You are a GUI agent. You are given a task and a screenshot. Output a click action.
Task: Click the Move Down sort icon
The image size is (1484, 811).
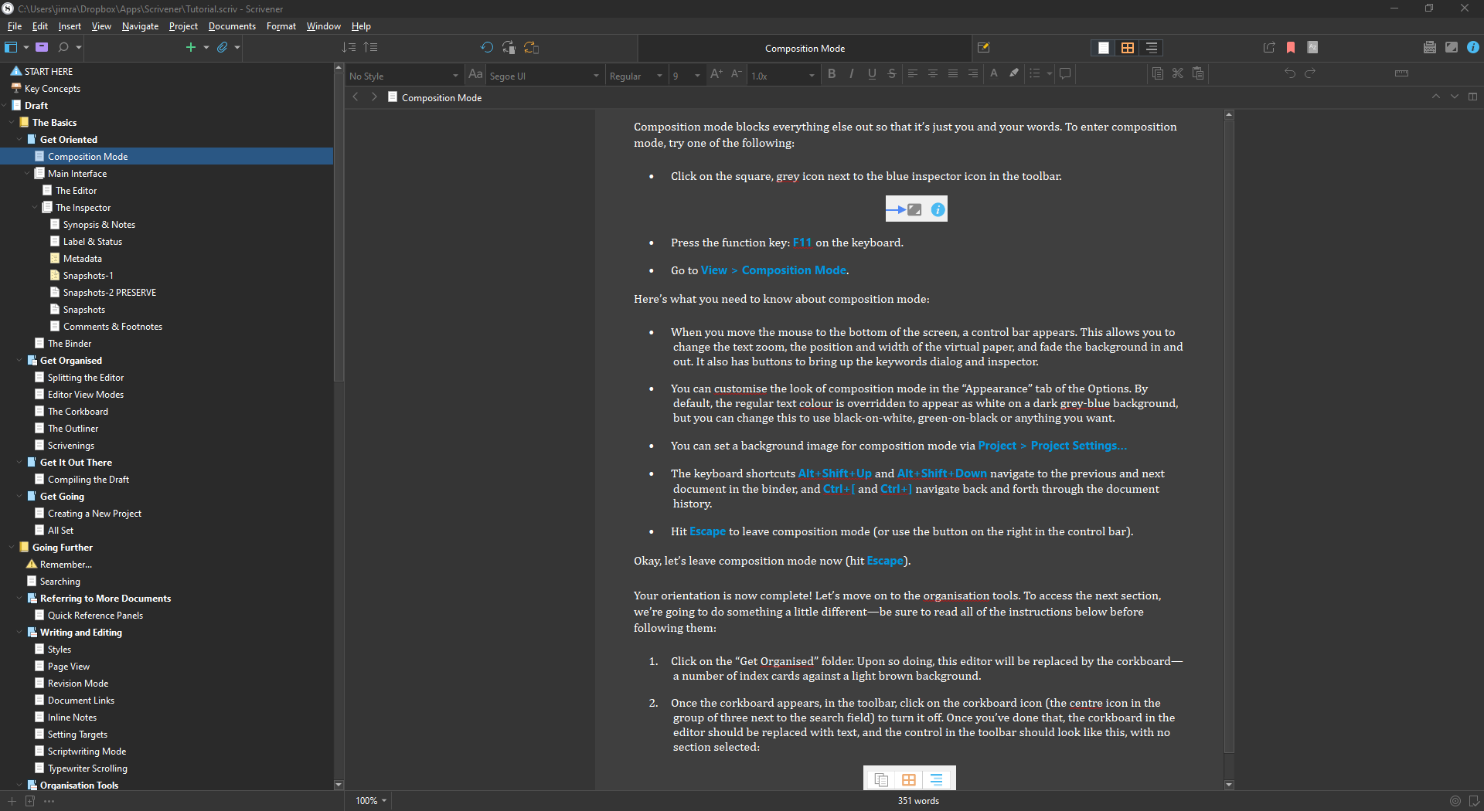coord(349,48)
